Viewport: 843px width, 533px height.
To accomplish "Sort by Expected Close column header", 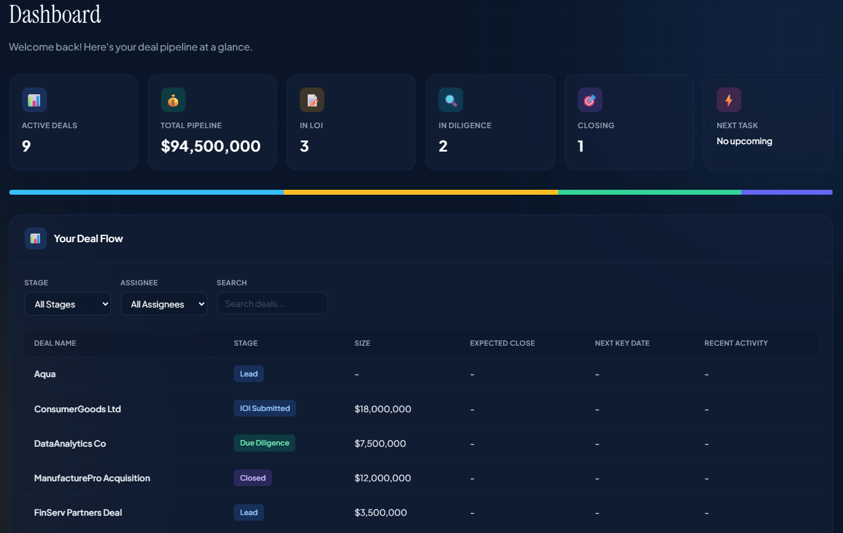I will [x=503, y=343].
